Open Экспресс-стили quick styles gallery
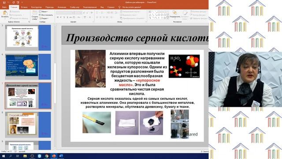This screenshot has height=159, width=282. [x=185, y=15]
